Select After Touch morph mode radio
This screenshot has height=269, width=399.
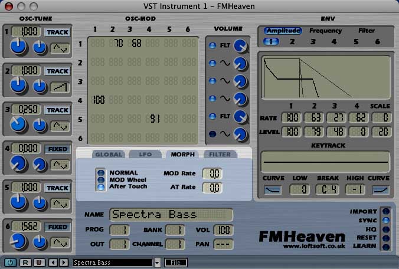click(101, 187)
